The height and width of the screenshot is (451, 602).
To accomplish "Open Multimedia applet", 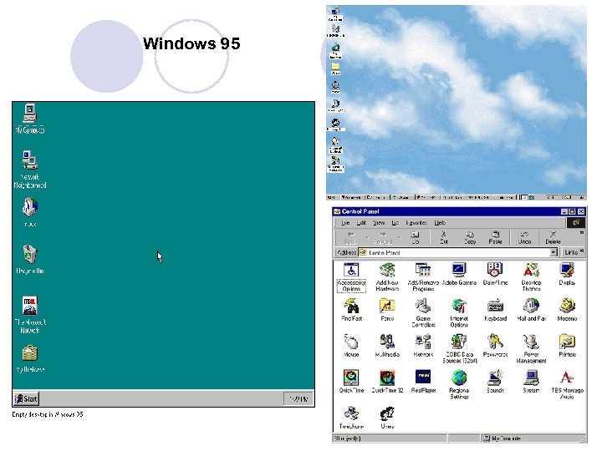I will click(x=387, y=346).
